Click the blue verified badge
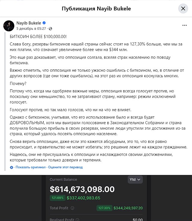This screenshot has width=192, height=221. tap(44, 23)
